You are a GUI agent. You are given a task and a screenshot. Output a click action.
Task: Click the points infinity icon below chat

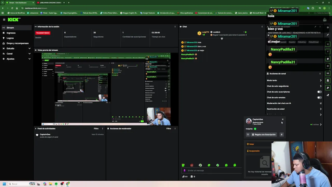point(185,177)
